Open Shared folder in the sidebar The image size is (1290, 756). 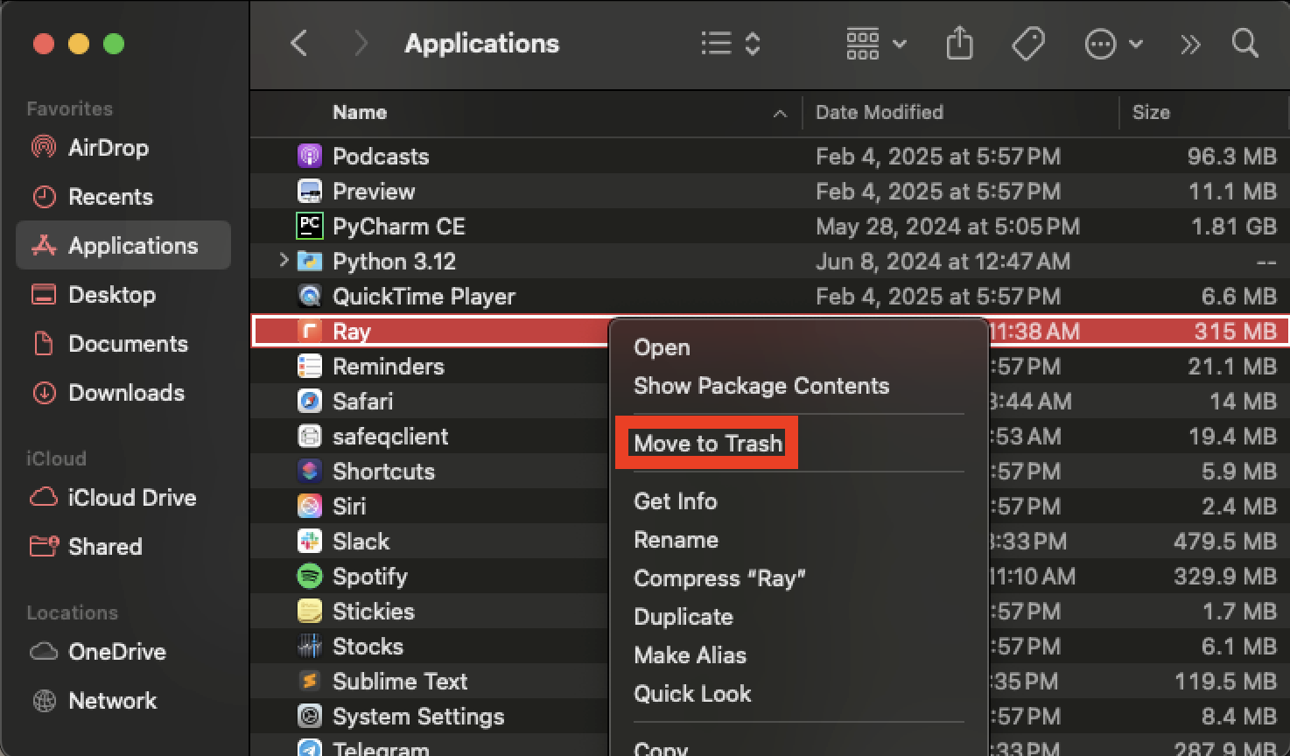(x=123, y=546)
